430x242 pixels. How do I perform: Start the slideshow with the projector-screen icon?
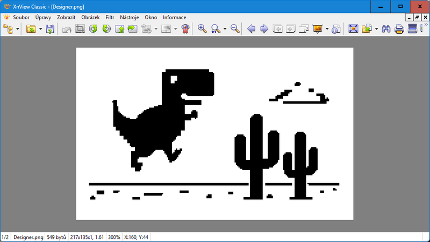pos(318,29)
